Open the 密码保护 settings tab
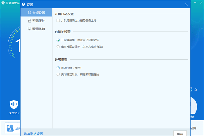 38,21
